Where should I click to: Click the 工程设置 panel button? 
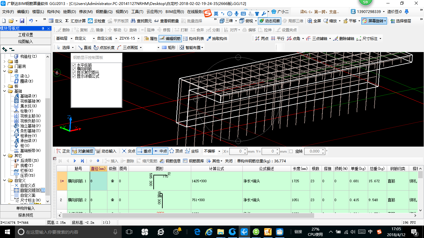[25, 35]
